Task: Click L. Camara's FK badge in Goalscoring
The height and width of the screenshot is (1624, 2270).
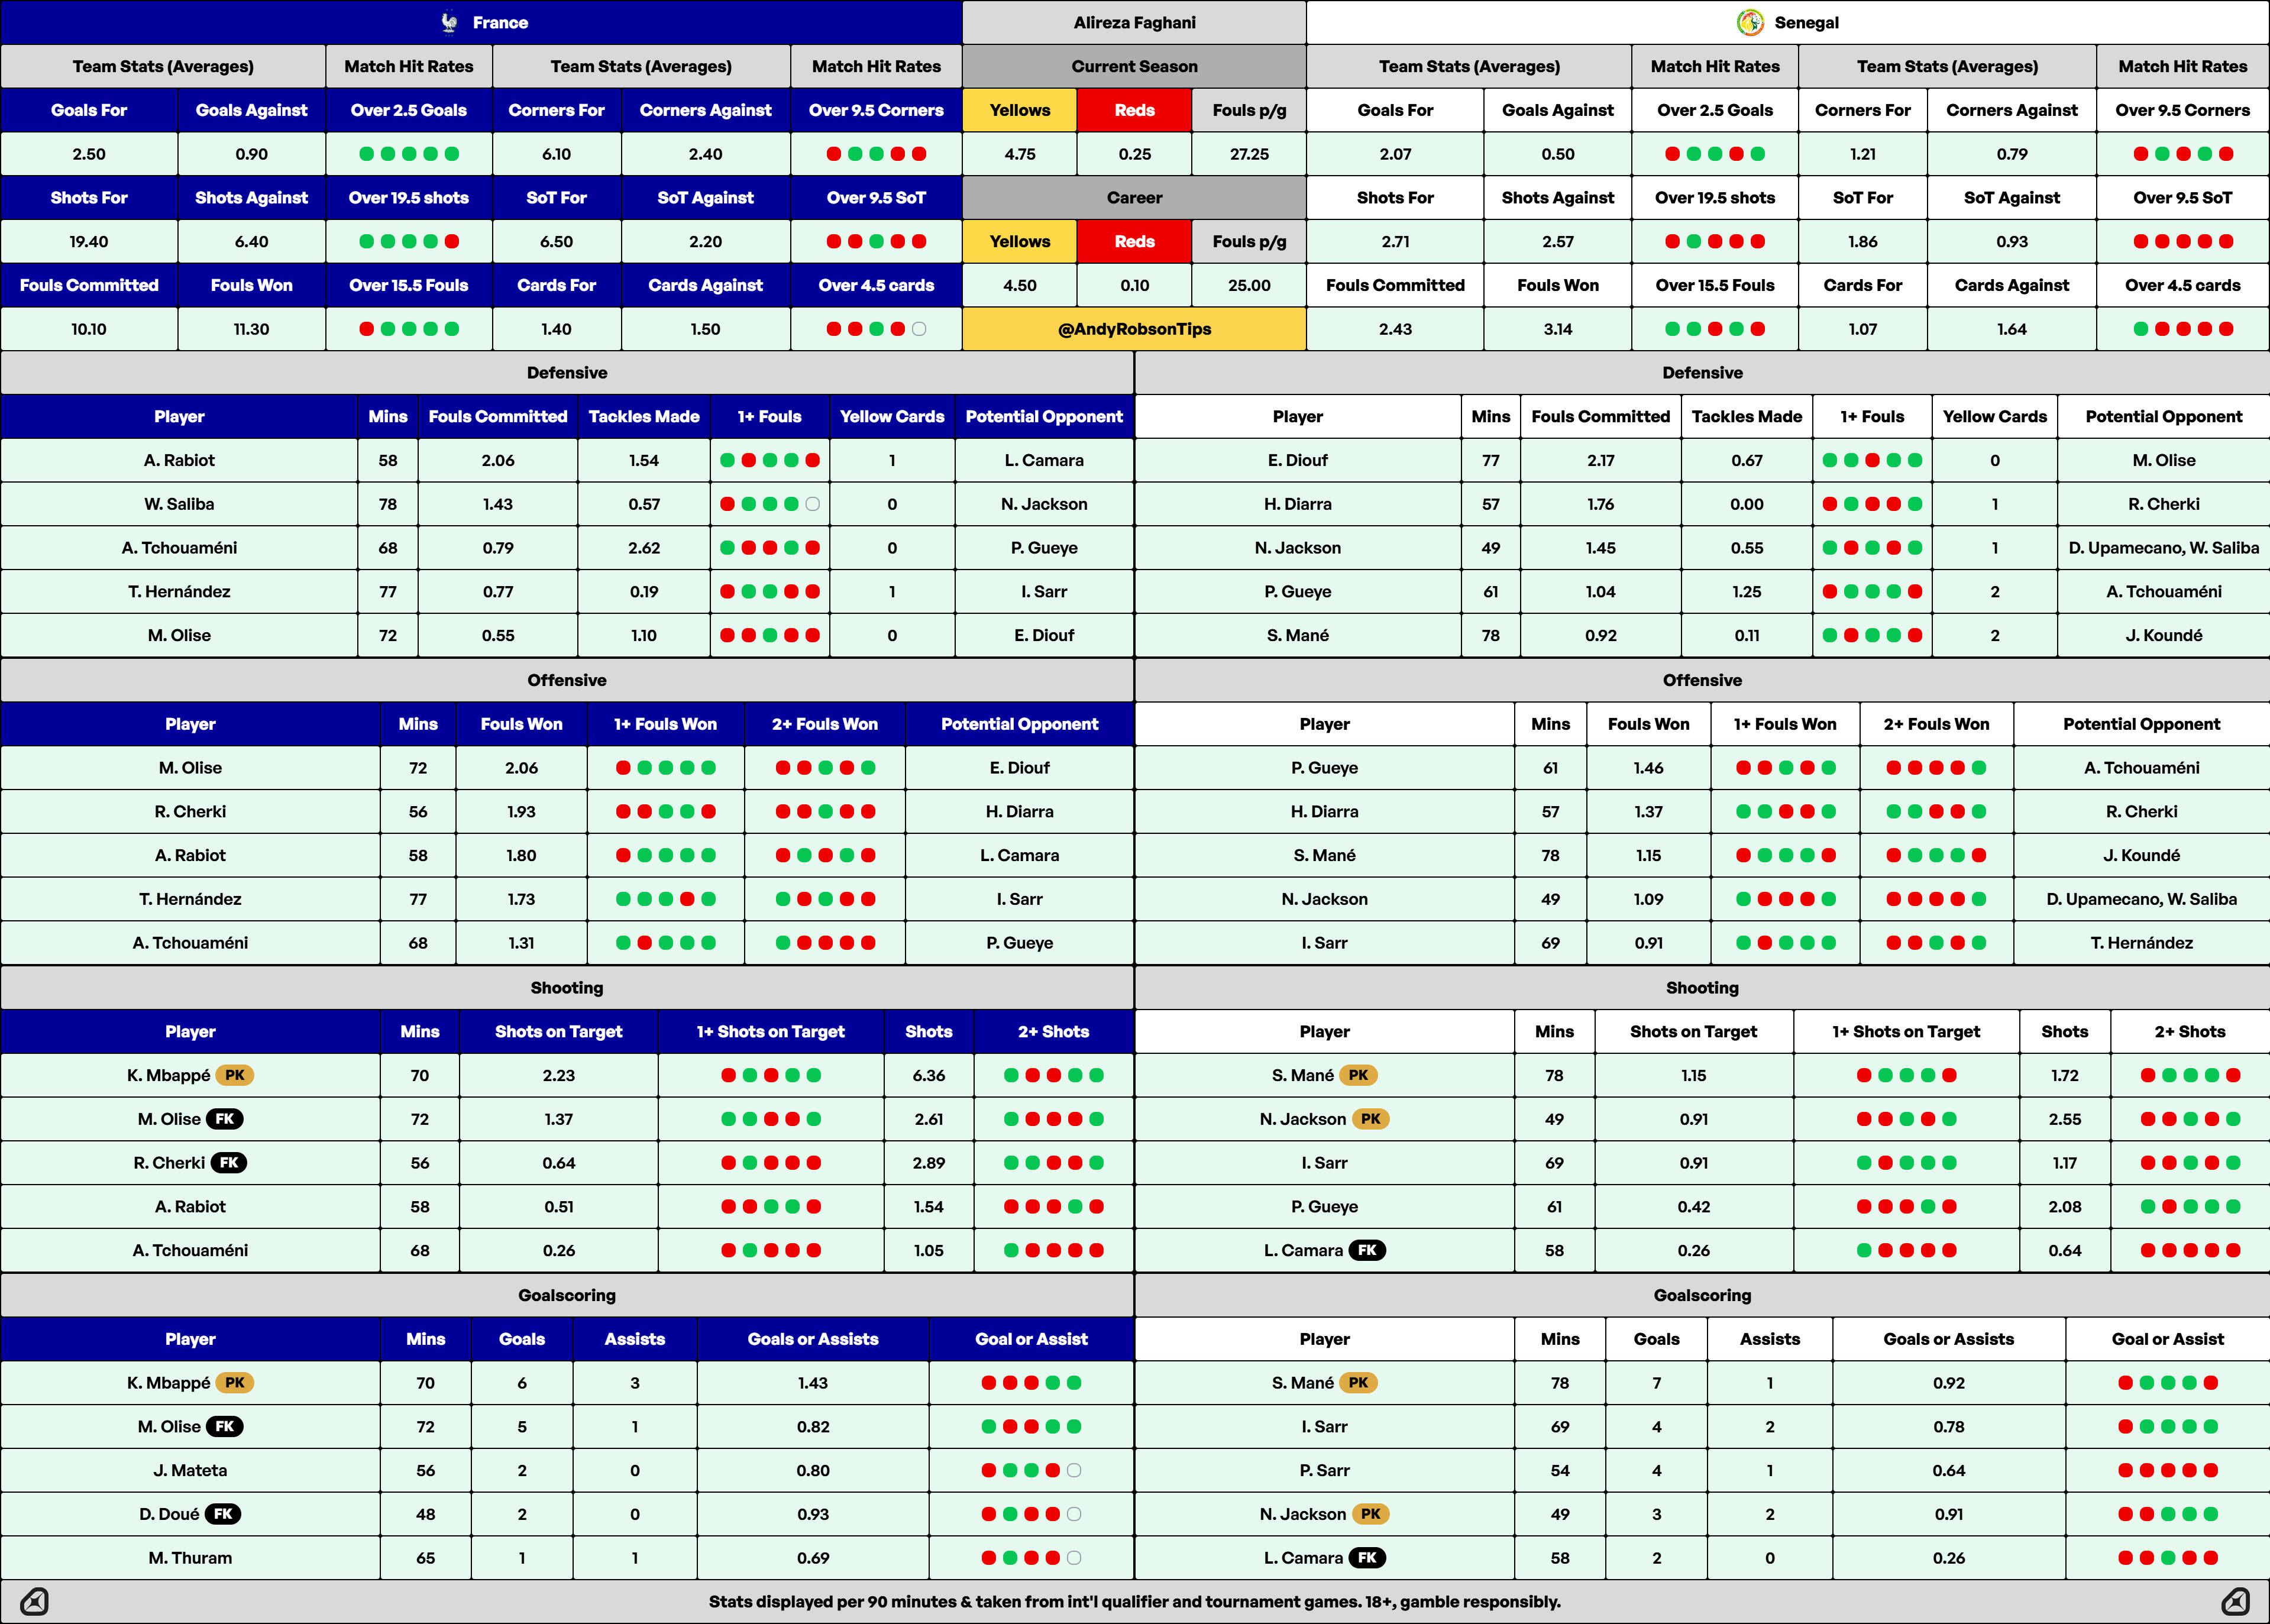Action: (1367, 1558)
